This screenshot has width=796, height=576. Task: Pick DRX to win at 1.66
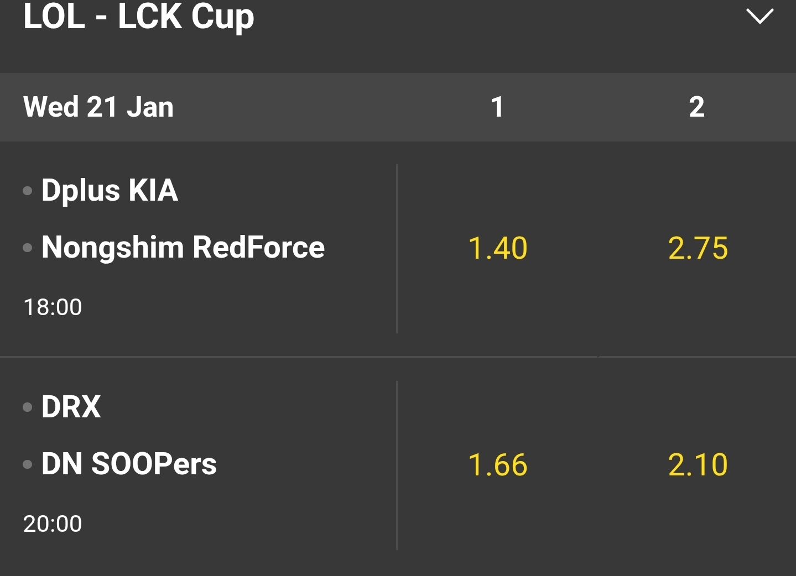[497, 464]
